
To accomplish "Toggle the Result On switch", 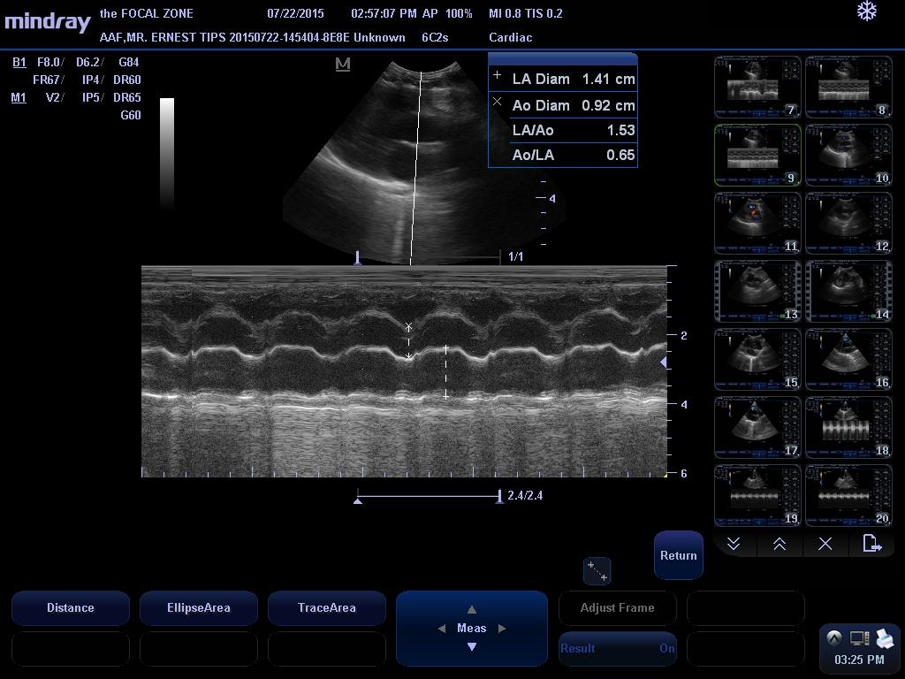I will coord(617,648).
